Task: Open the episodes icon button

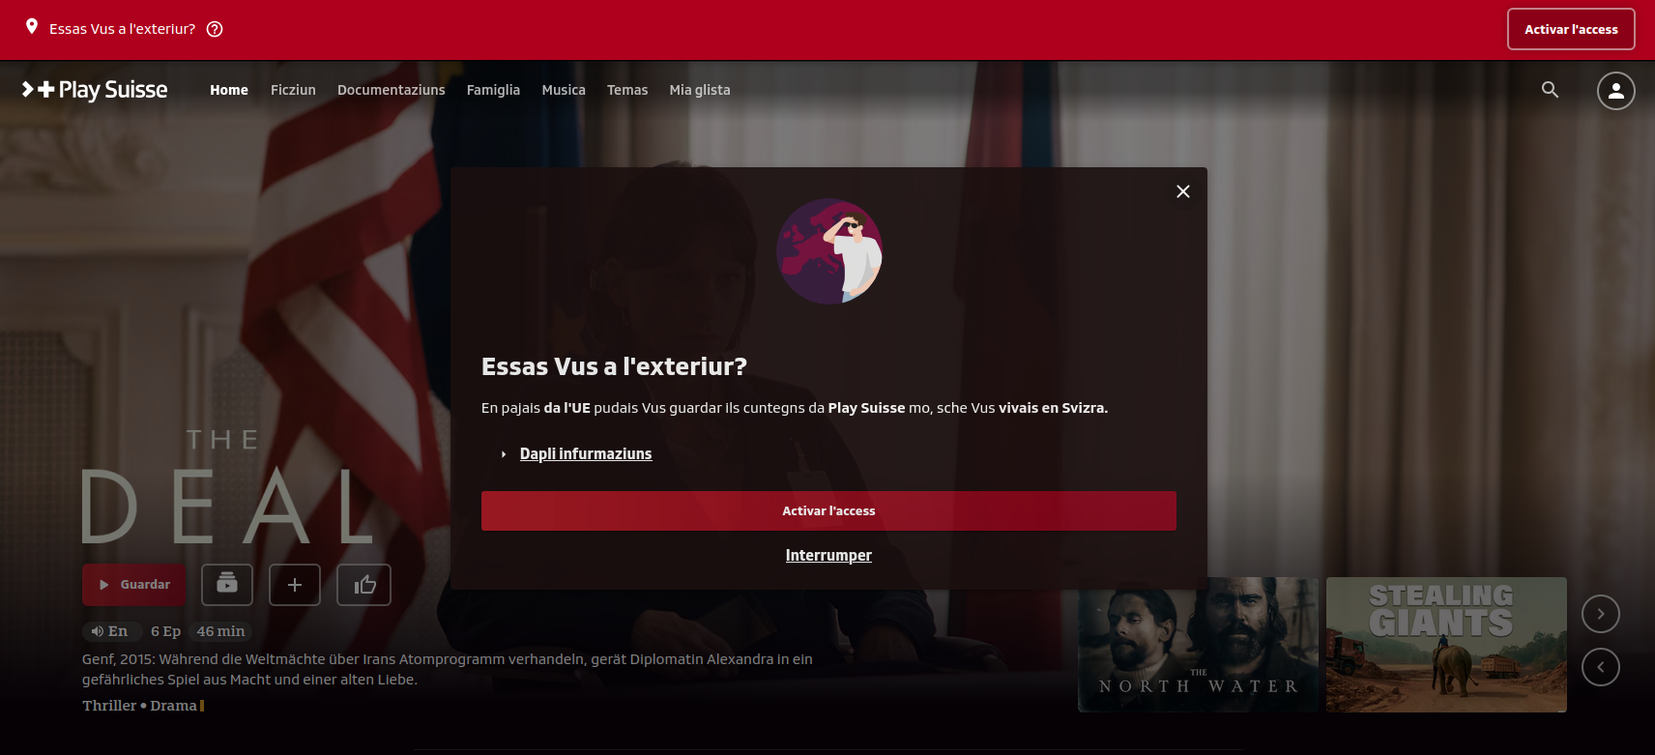Action: pyautogui.click(x=227, y=584)
